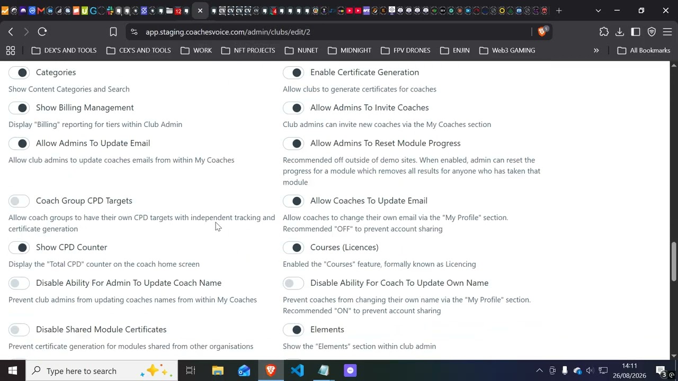Disable Allow Admins To Update Email

point(19,143)
